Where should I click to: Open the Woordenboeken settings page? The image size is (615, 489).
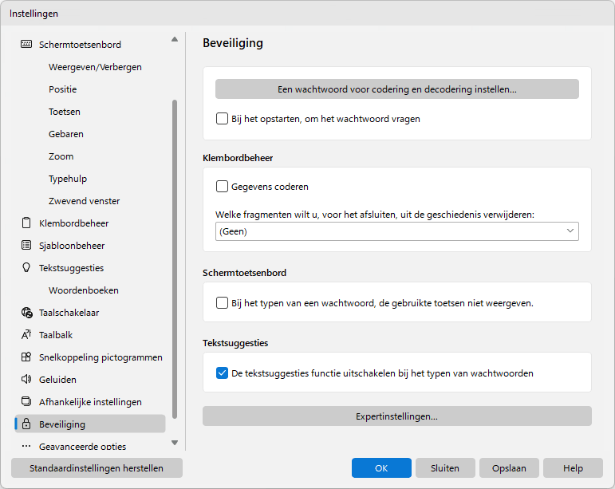pyautogui.click(x=84, y=290)
